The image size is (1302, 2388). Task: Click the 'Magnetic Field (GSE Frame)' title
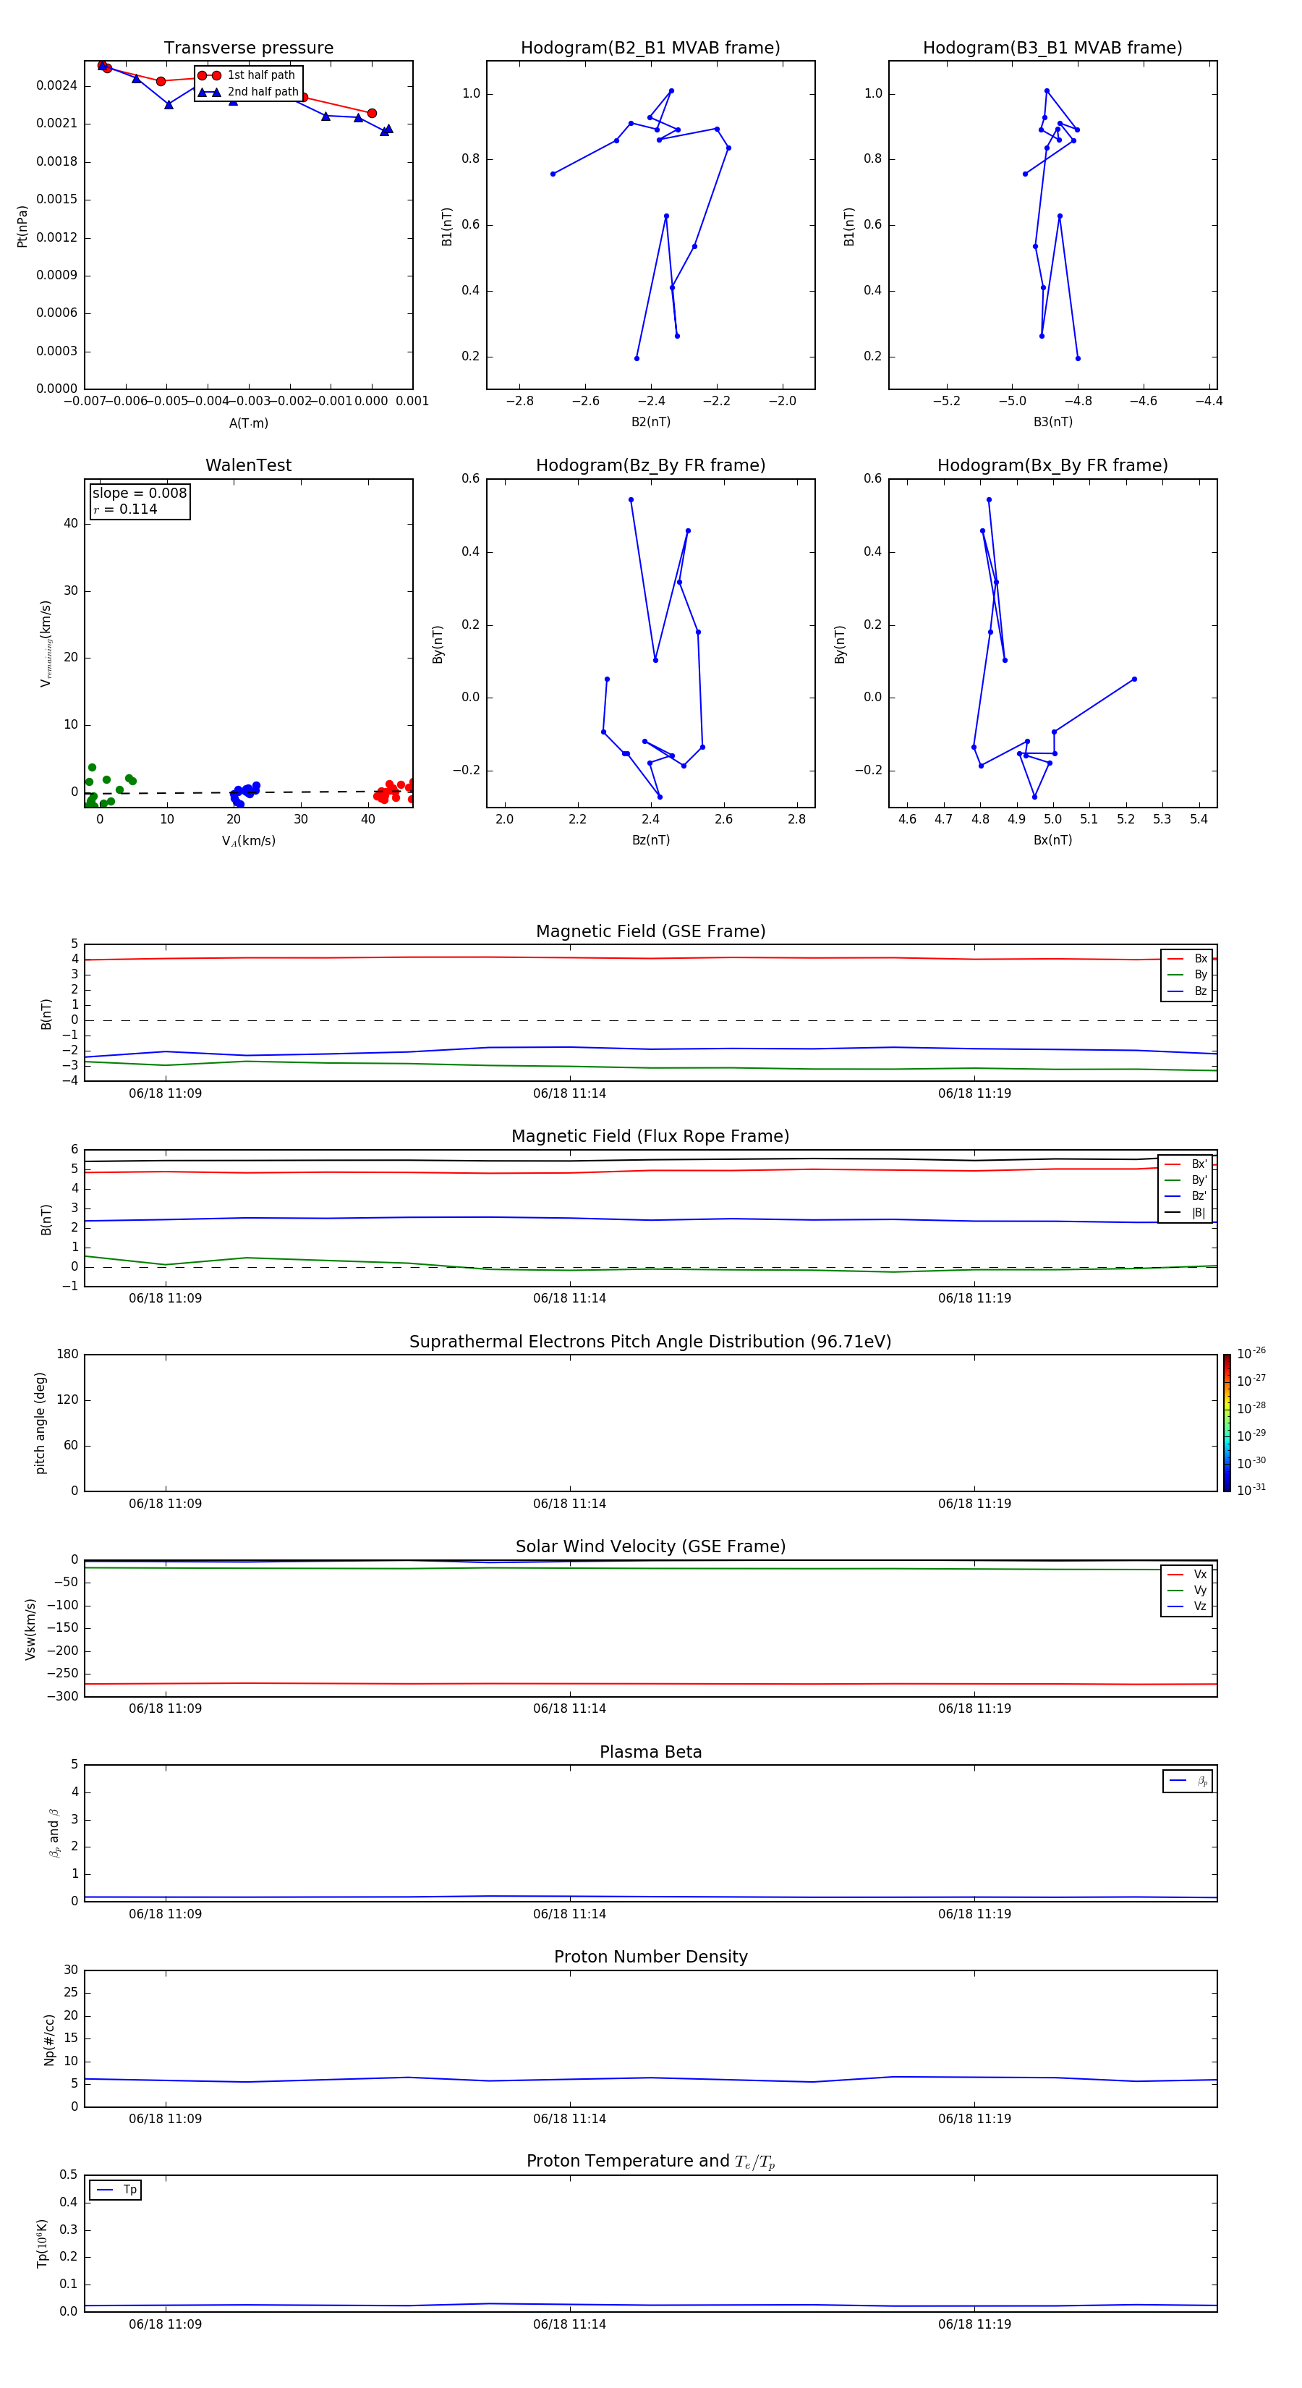pos(650,931)
